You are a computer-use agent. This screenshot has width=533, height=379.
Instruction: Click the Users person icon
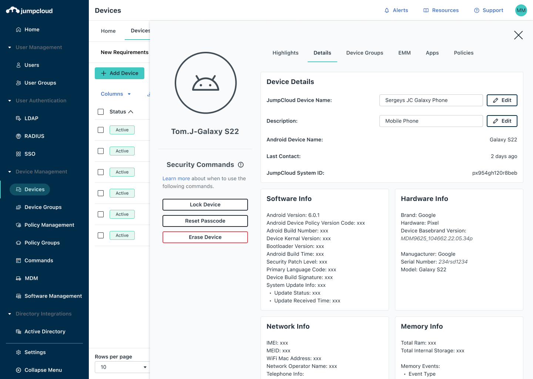(19, 65)
